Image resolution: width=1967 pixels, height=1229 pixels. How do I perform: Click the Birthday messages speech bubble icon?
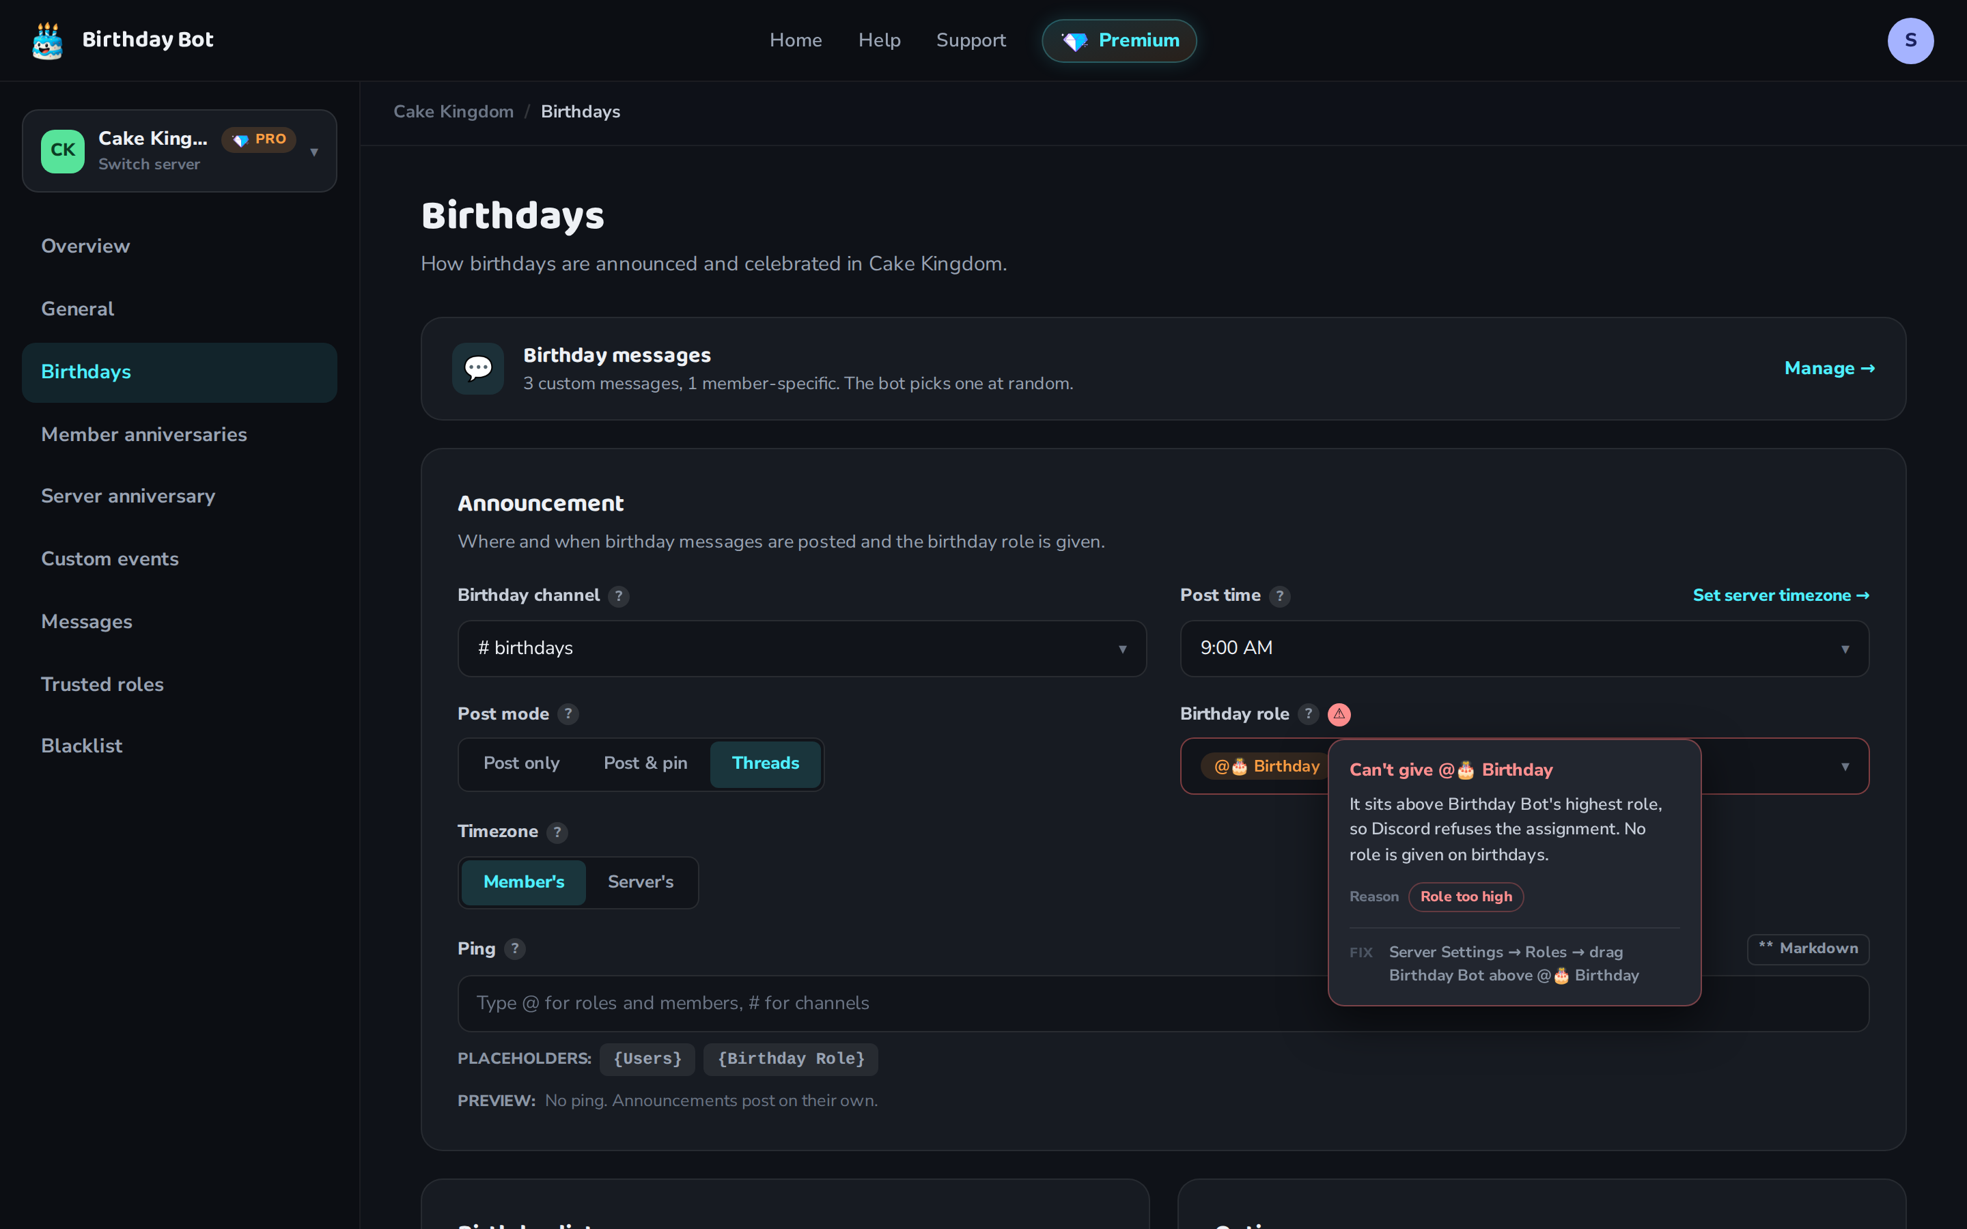[478, 368]
